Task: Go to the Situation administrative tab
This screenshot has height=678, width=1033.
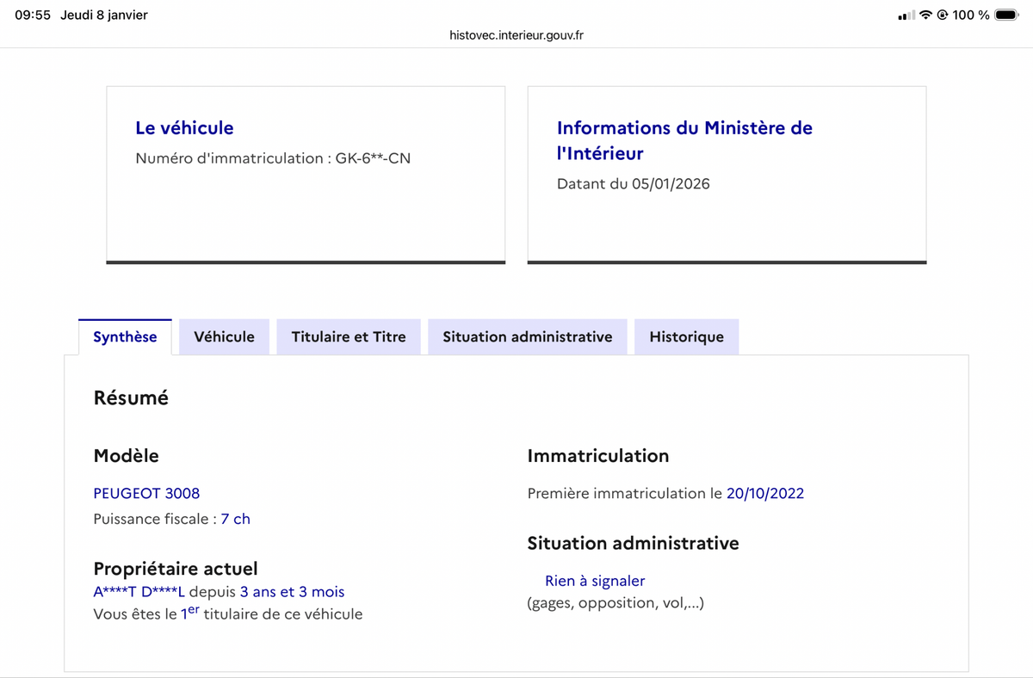Action: click(527, 337)
